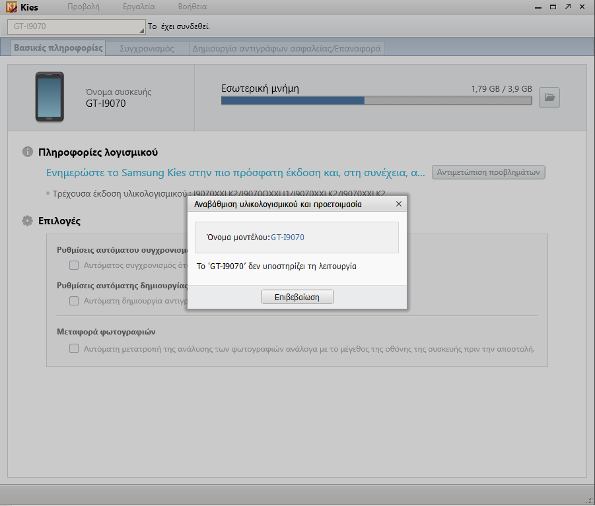This screenshot has height=506, width=595.
Task: Click the update Samsung Kies link
Action: (235, 173)
